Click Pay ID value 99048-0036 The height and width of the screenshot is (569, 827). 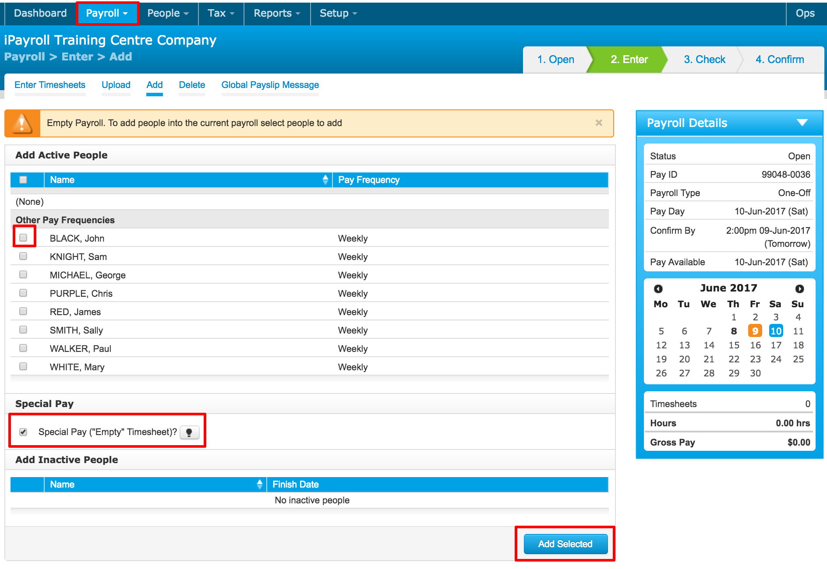coord(786,175)
